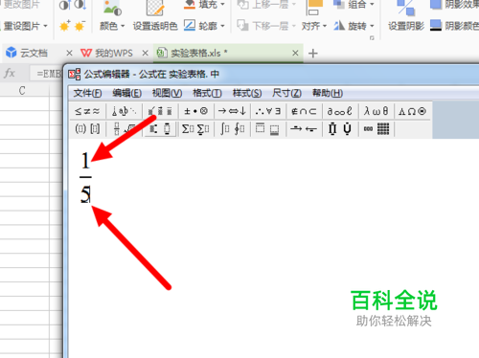Click the spreadsheet formula bar input

(46, 74)
